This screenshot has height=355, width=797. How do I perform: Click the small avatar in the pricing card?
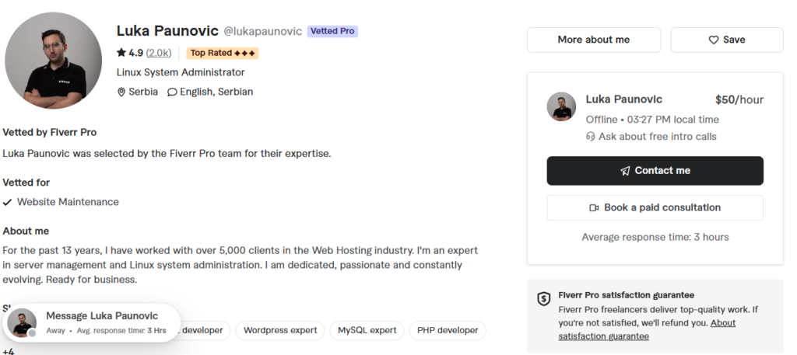[561, 106]
